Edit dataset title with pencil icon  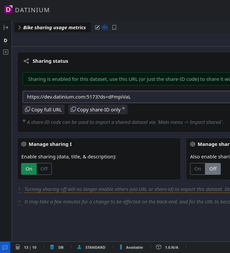click(97, 28)
